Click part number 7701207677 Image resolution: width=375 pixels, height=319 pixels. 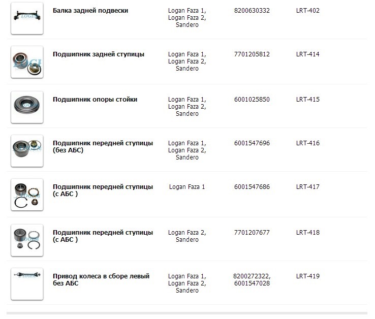[252, 233]
